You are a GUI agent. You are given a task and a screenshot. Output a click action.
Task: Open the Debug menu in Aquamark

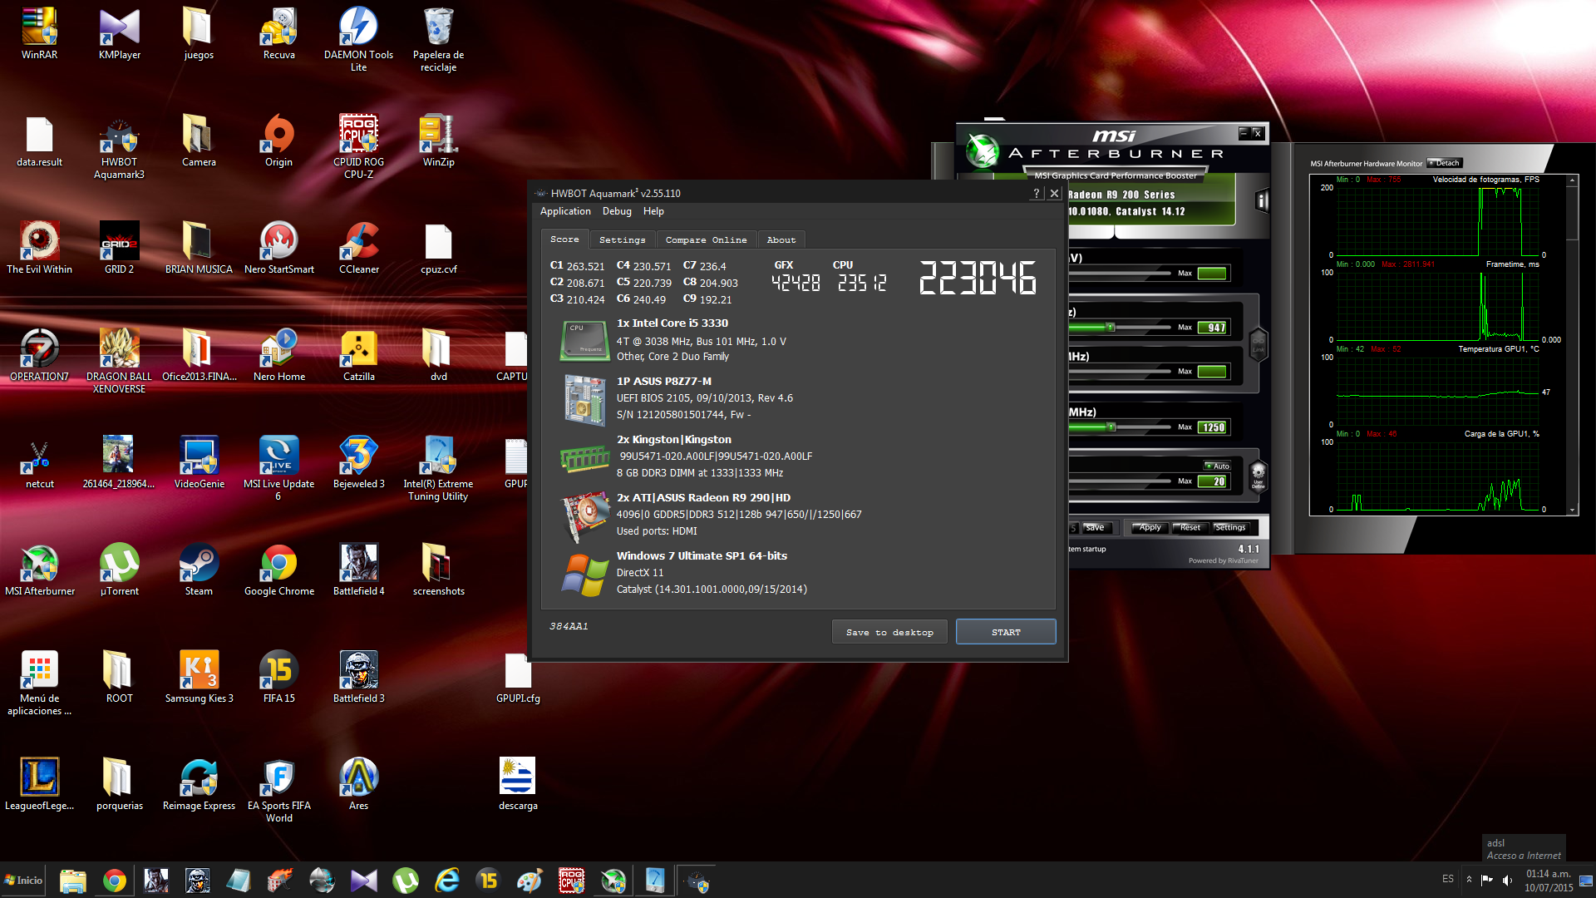pos(617,211)
